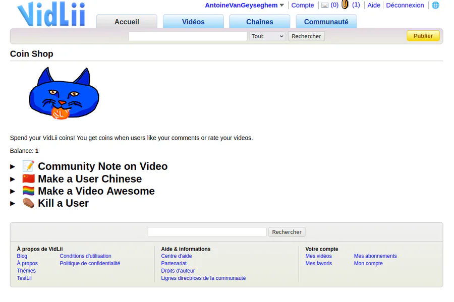
Task: Click the rainbow flag emoji
Action: [x=28, y=191]
